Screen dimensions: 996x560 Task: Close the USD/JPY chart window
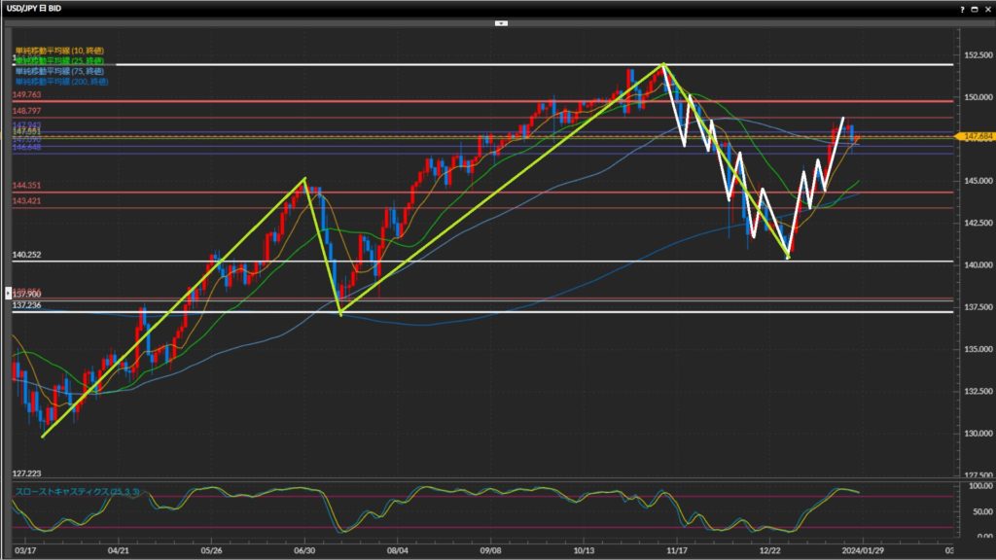point(987,8)
